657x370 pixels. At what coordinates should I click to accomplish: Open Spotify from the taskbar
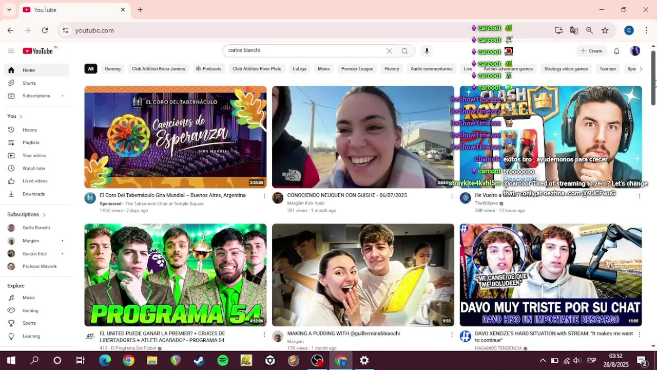pyautogui.click(x=223, y=361)
